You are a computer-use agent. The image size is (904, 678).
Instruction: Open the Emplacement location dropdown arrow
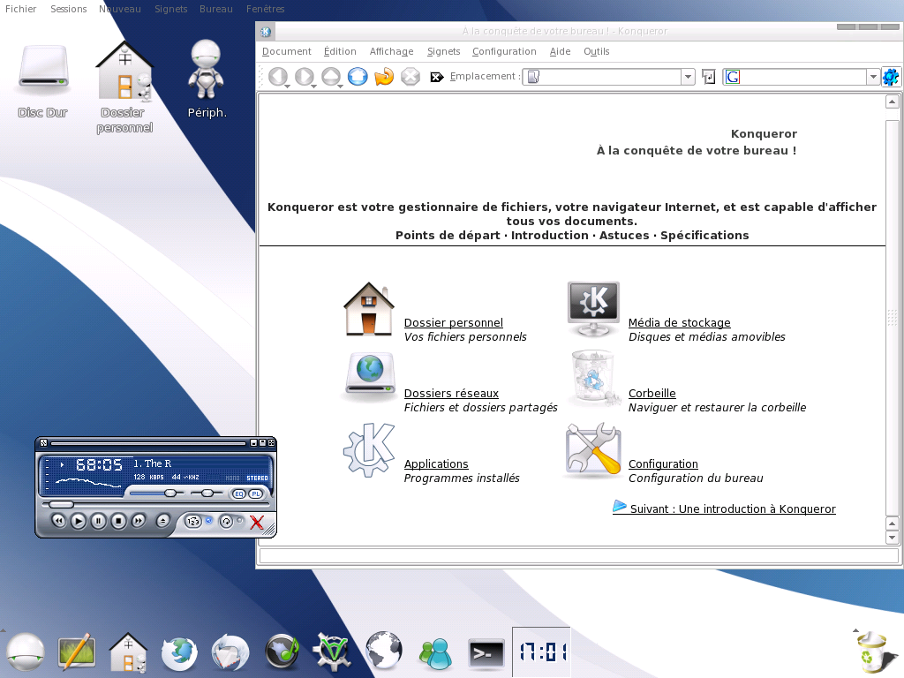(688, 77)
